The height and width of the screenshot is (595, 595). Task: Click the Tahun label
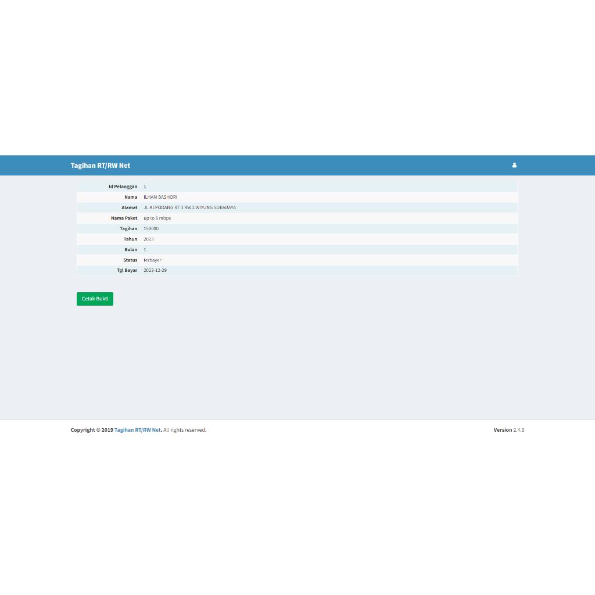click(x=131, y=239)
